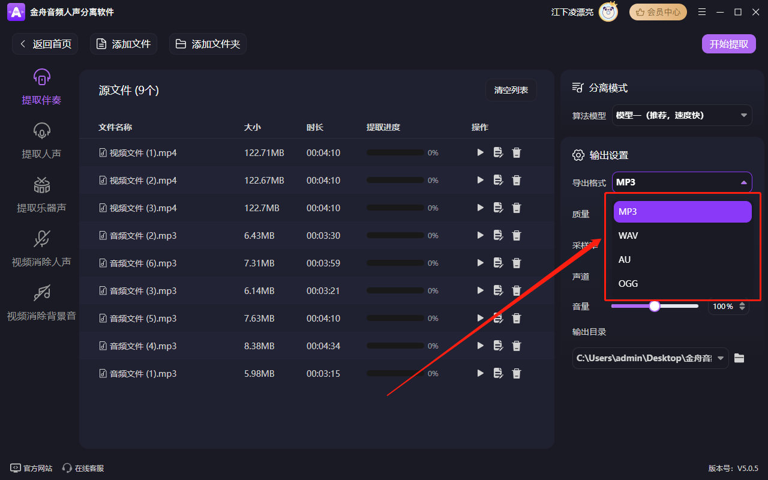Click the 开始提取 button

(x=728, y=43)
